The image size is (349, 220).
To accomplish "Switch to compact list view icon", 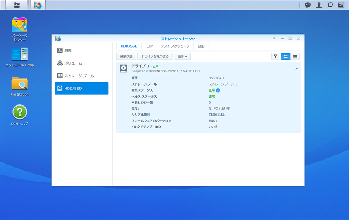I will [x=295, y=57].
